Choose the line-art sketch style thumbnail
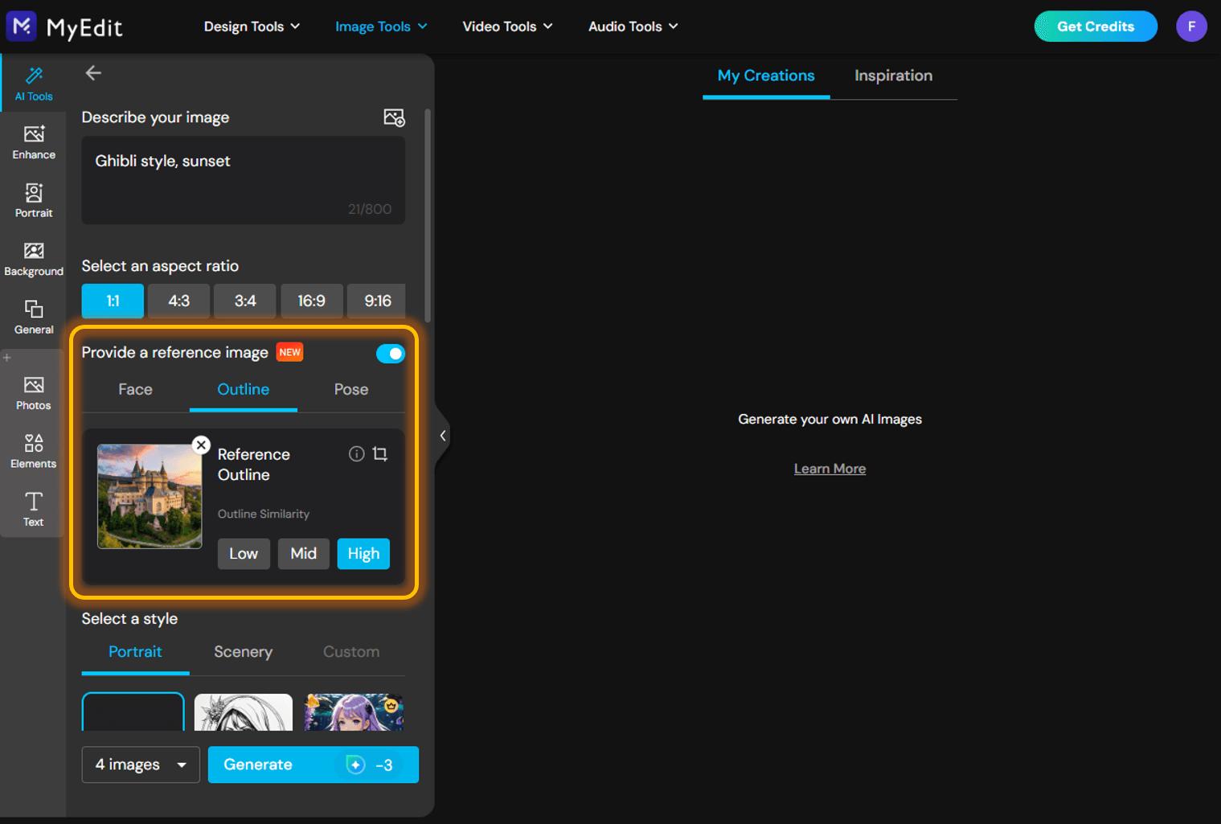Viewport: 1221px width, 824px height. pos(244,712)
